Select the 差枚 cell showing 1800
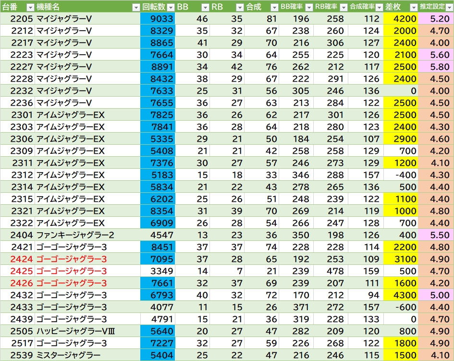The height and width of the screenshot is (361, 454). pos(401,343)
